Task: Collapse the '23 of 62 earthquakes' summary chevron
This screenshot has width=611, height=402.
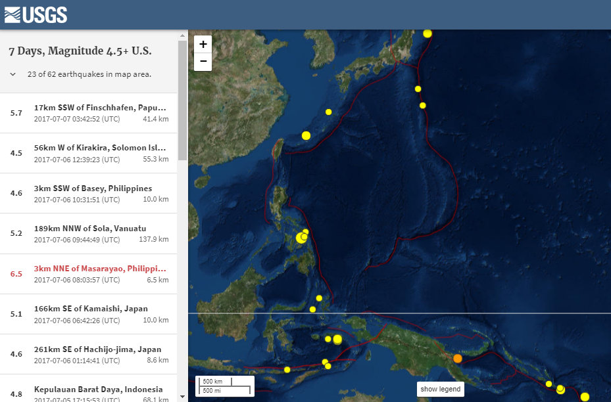Action: [x=12, y=74]
